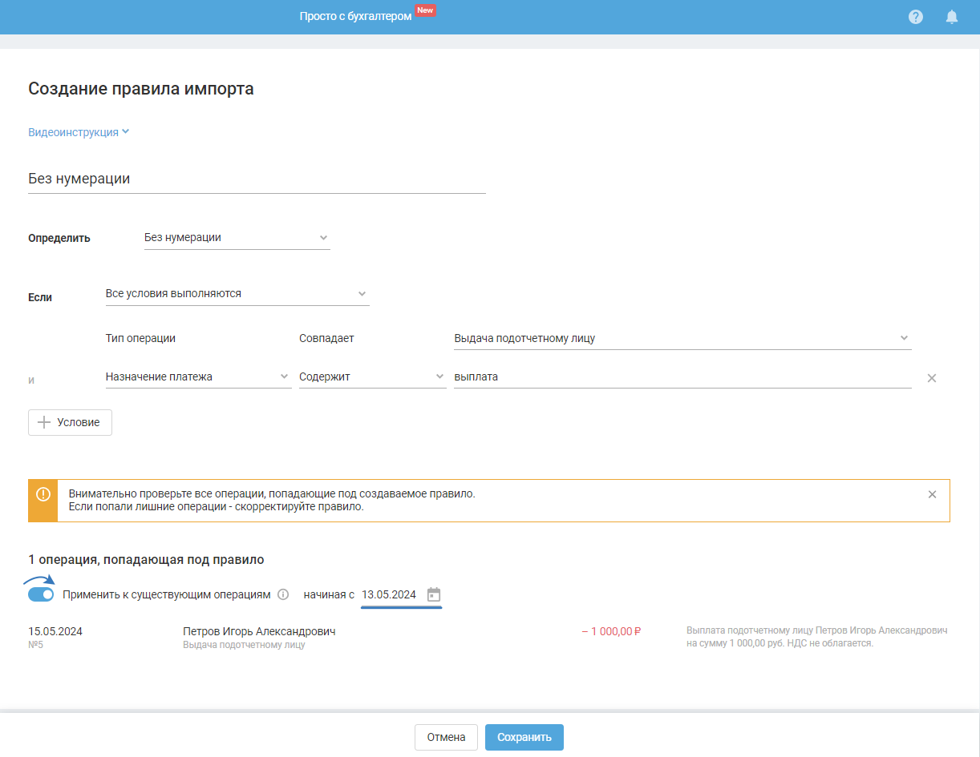This screenshot has height=757, width=980.
Task: Click the notifications bell icon
Action: 952,17
